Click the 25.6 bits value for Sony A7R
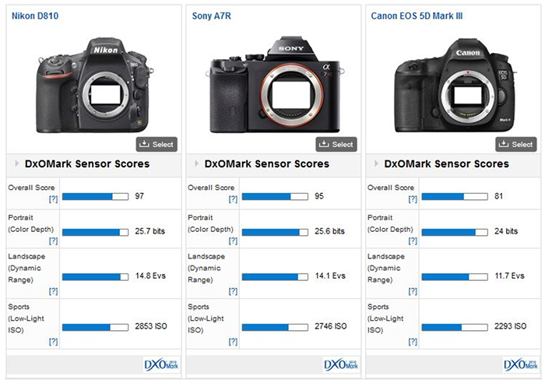 pyautogui.click(x=329, y=231)
